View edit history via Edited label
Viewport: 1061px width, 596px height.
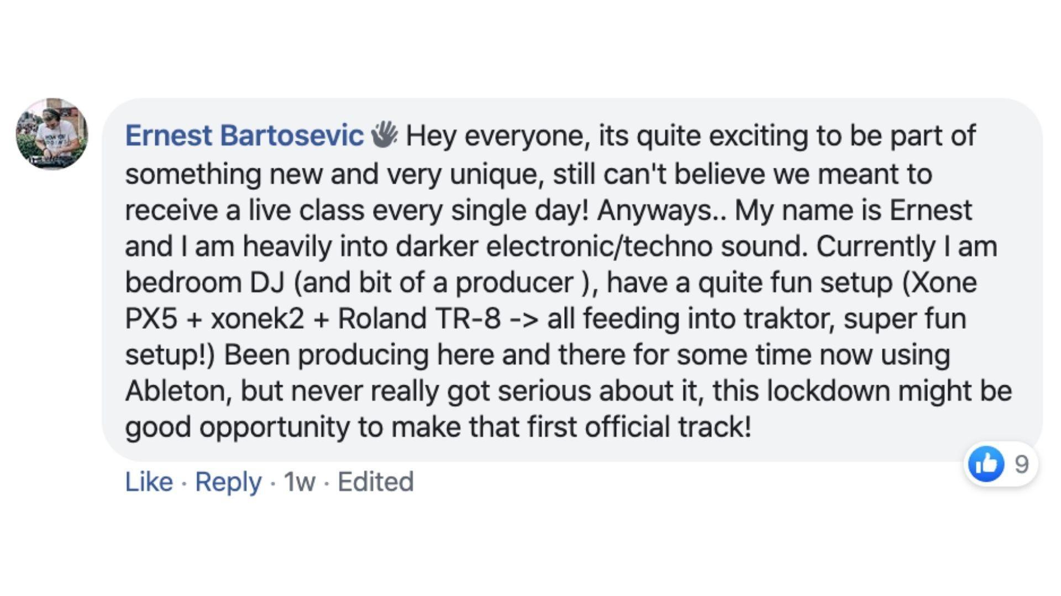[375, 481]
